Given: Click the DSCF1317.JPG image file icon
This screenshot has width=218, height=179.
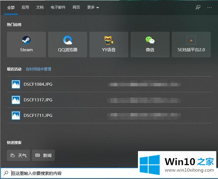Looking at the screenshot, I should coord(16,100).
